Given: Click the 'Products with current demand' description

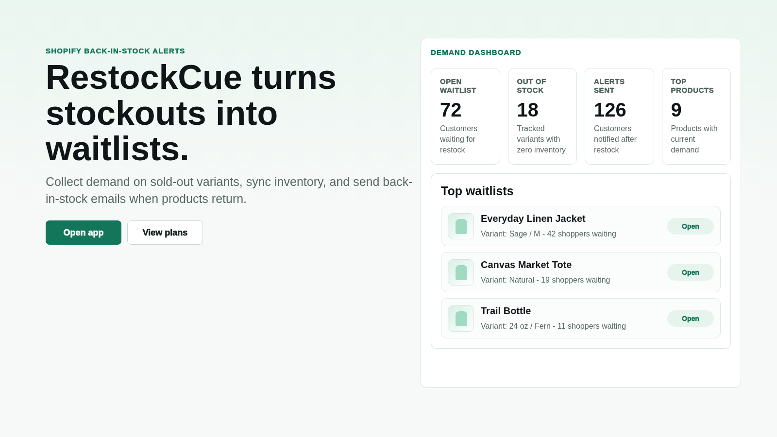Looking at the screenshot, I should pyautogui.click(x=694, y=139).
